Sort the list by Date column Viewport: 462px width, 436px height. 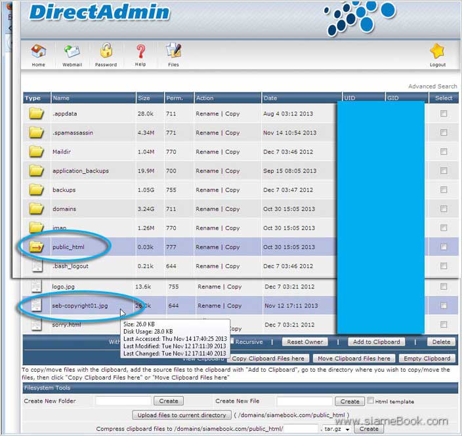tap(270, 98)
